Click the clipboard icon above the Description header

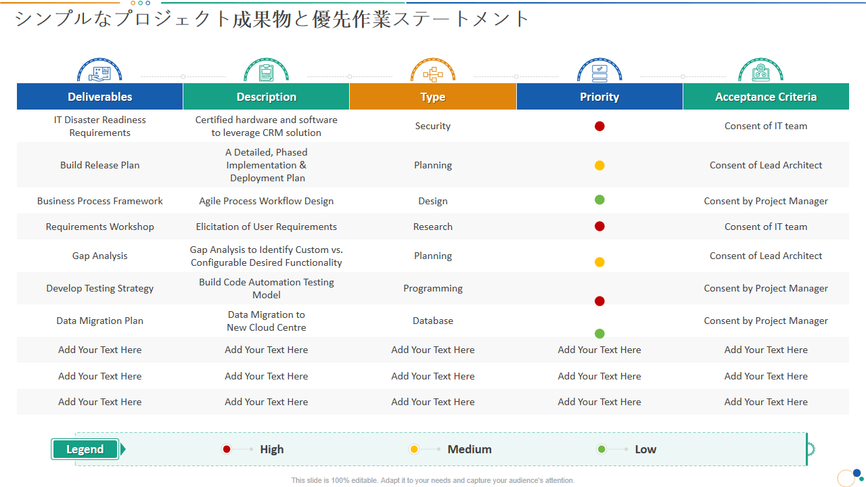click(266, 71)
